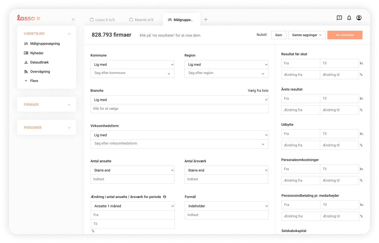The width and height of the screenshot is (379, 243).
Task: Click Personaleomkostninger Ændring til field
Action: coord(339,180)
